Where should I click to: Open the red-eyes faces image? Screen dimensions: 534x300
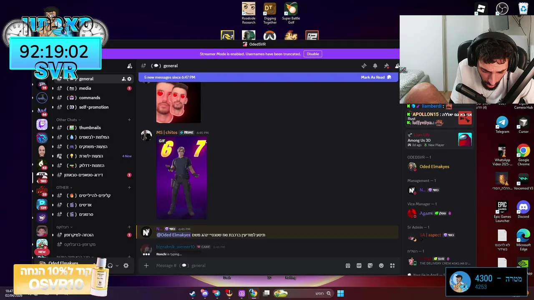(x=179, y=102)
